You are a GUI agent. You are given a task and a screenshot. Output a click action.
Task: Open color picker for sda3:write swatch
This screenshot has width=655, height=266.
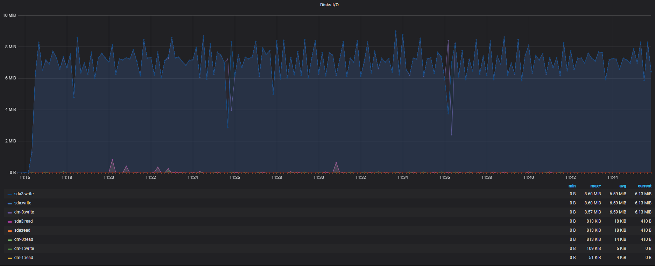click(10, 194)
